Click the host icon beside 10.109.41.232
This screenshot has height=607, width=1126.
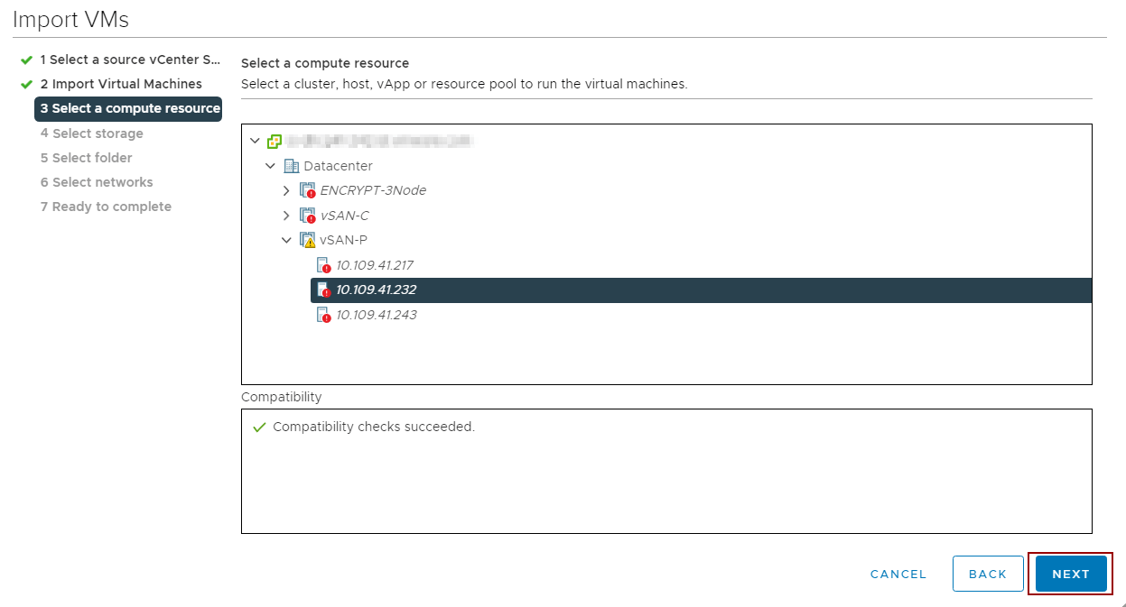click(x=324, y=290)
